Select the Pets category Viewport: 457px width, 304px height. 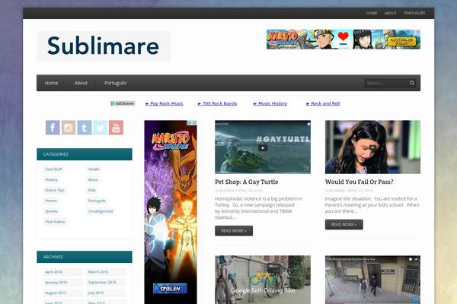tap(92, 190)
